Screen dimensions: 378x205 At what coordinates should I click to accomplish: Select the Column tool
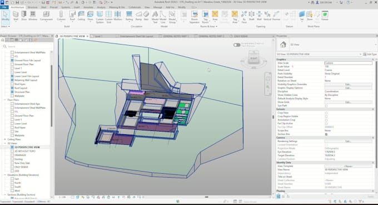61,16
